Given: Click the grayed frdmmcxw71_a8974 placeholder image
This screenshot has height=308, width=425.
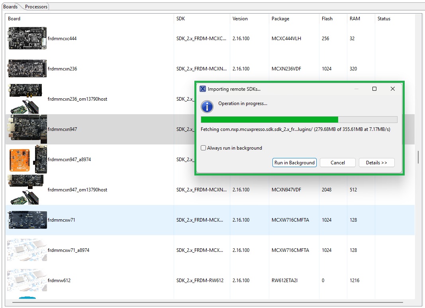Looking at the screenshot, I should [26, 250].
